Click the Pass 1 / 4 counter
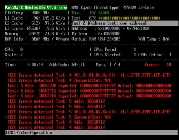The image size is (179, 140). click(x=108, y=65)
